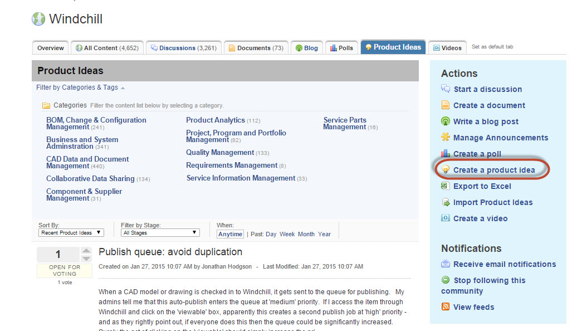Click the bar chart icon on the Polls tab
Image resolution: width=582 pixels, height=331 pixels.
[x=333, y=48]
